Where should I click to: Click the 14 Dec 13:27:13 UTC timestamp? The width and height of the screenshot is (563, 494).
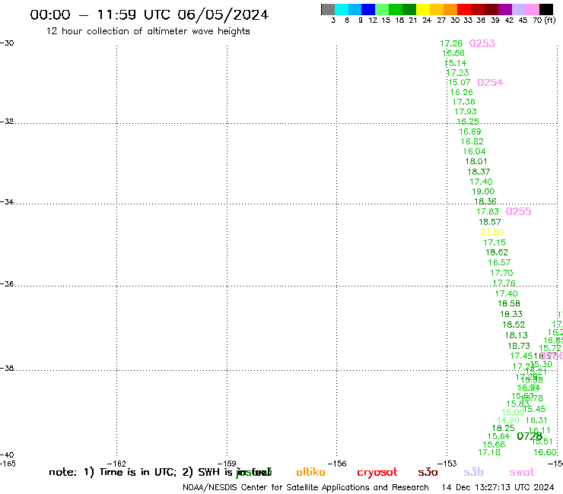498,487
